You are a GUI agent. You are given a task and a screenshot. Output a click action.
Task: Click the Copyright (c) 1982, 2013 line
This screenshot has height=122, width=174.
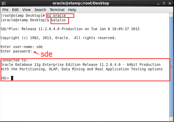click(x=58, y=38)
